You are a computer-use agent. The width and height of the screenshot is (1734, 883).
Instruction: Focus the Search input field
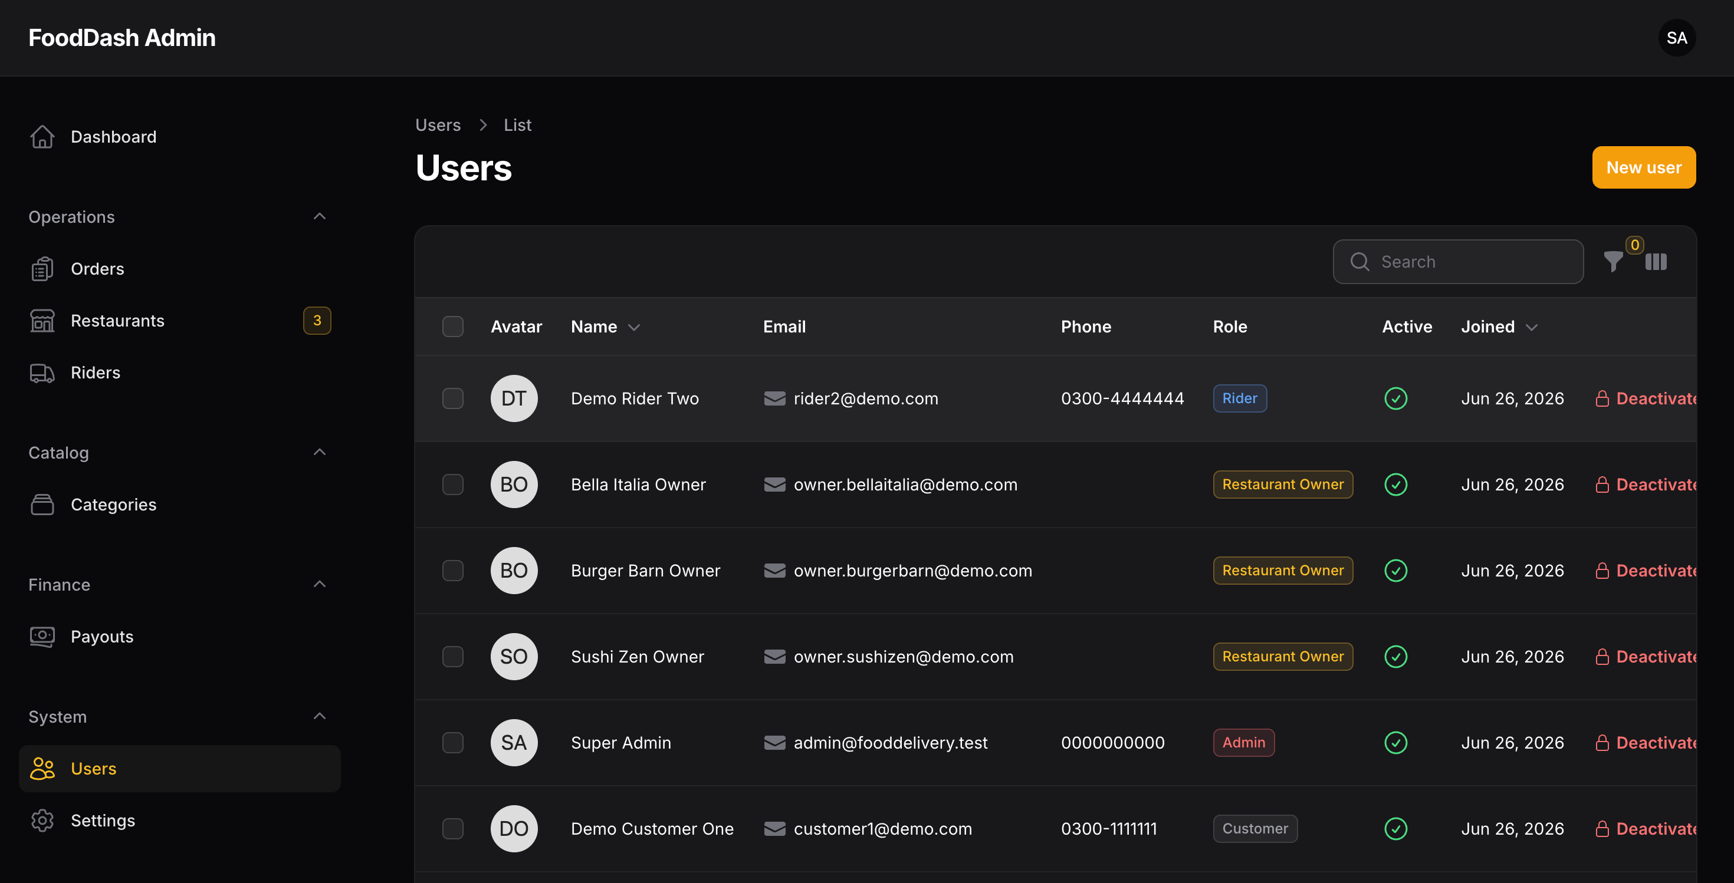pyautogui.click(x=1458, y=262)
